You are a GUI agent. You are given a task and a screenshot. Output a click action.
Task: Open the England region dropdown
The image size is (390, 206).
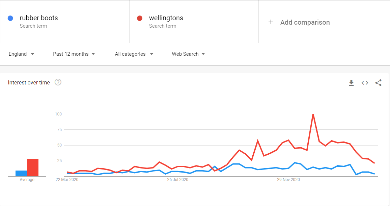pyautogui.click(x=21, y=54)
